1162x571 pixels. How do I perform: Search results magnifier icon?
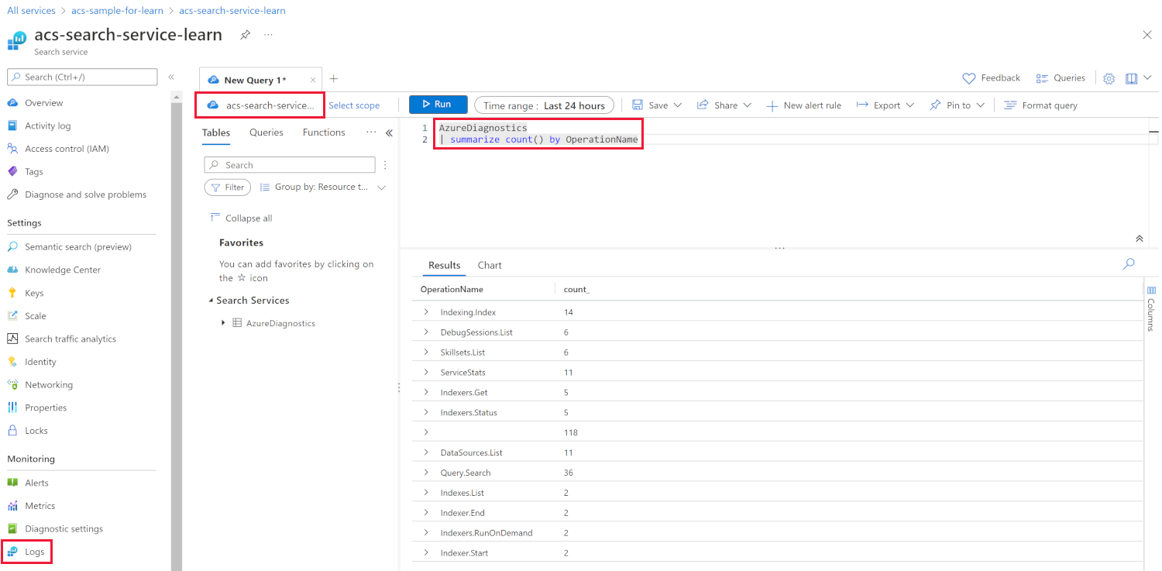pyautogui.click(x=1129, y=264)
